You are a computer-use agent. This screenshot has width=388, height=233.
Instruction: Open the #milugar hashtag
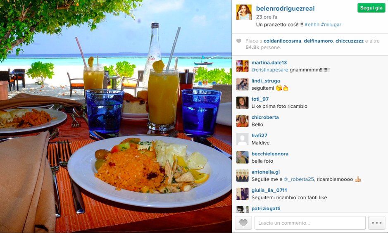tap(331, 24)
